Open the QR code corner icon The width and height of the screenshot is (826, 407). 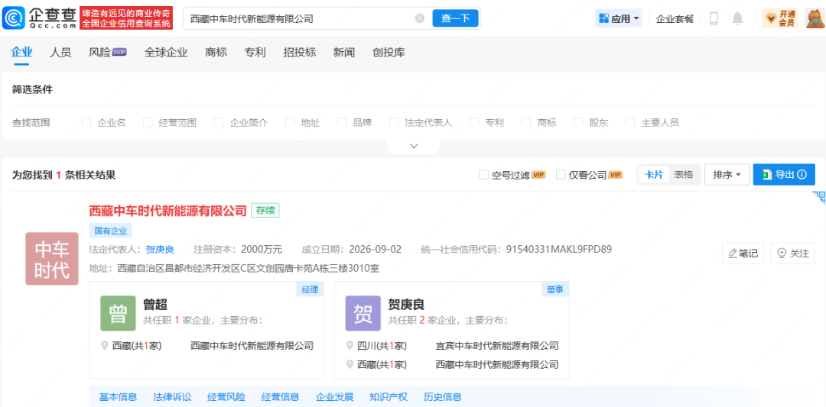click(819, 198)
